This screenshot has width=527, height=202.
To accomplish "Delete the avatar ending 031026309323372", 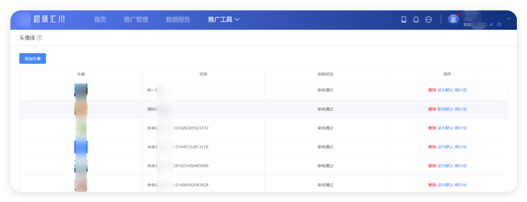I will point(432,128).
